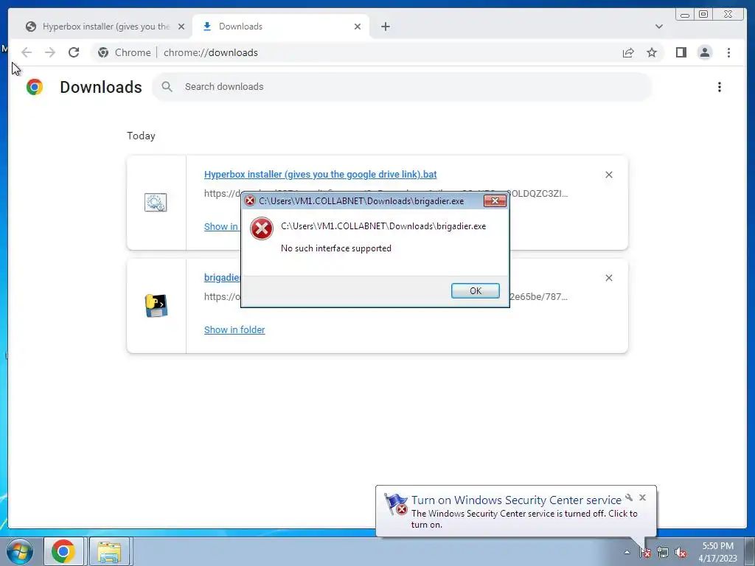
Task: Click the muted volume tray icon
Action: pos(681,553)
